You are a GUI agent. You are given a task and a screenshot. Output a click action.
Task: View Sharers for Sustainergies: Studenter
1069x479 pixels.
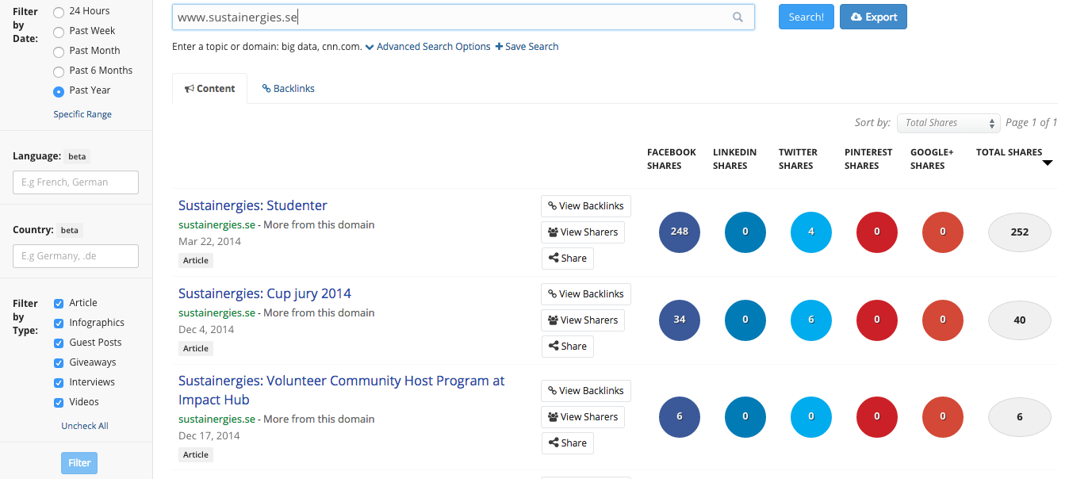(x=583, y=232)
